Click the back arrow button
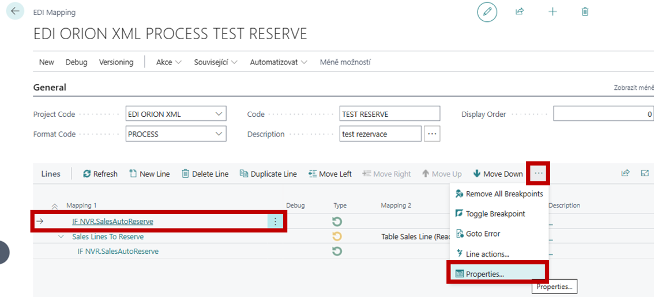The image size is (654, 297). click(14, 11)
